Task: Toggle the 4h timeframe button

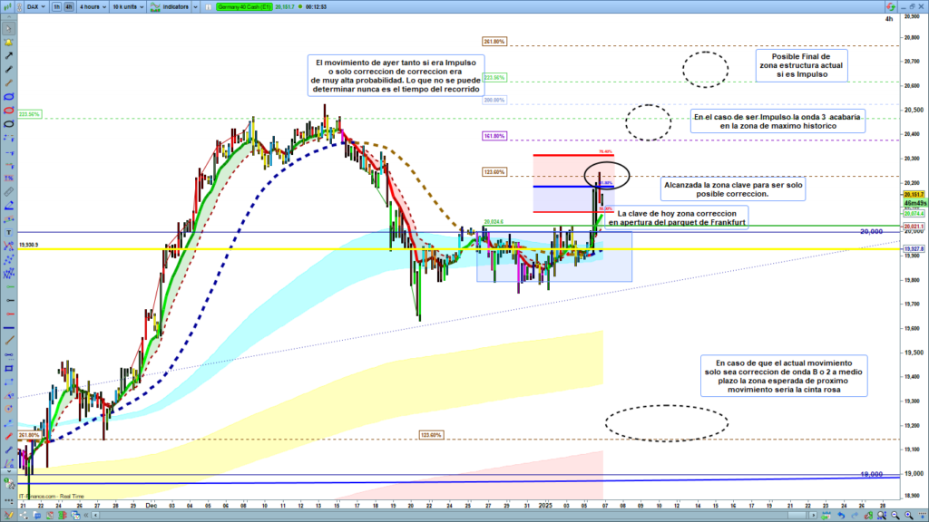Action: [70, 6]
